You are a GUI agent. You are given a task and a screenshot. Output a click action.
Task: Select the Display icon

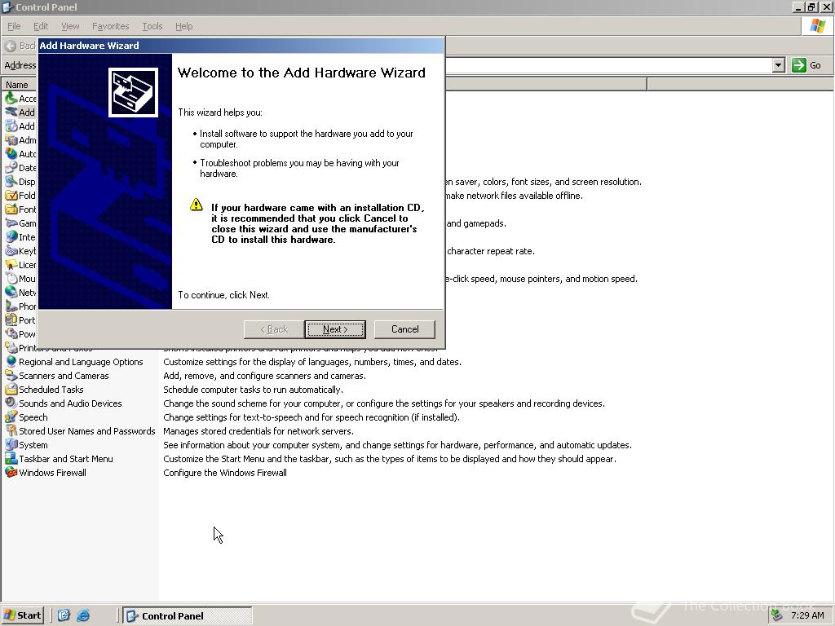[x=11, y=181]
